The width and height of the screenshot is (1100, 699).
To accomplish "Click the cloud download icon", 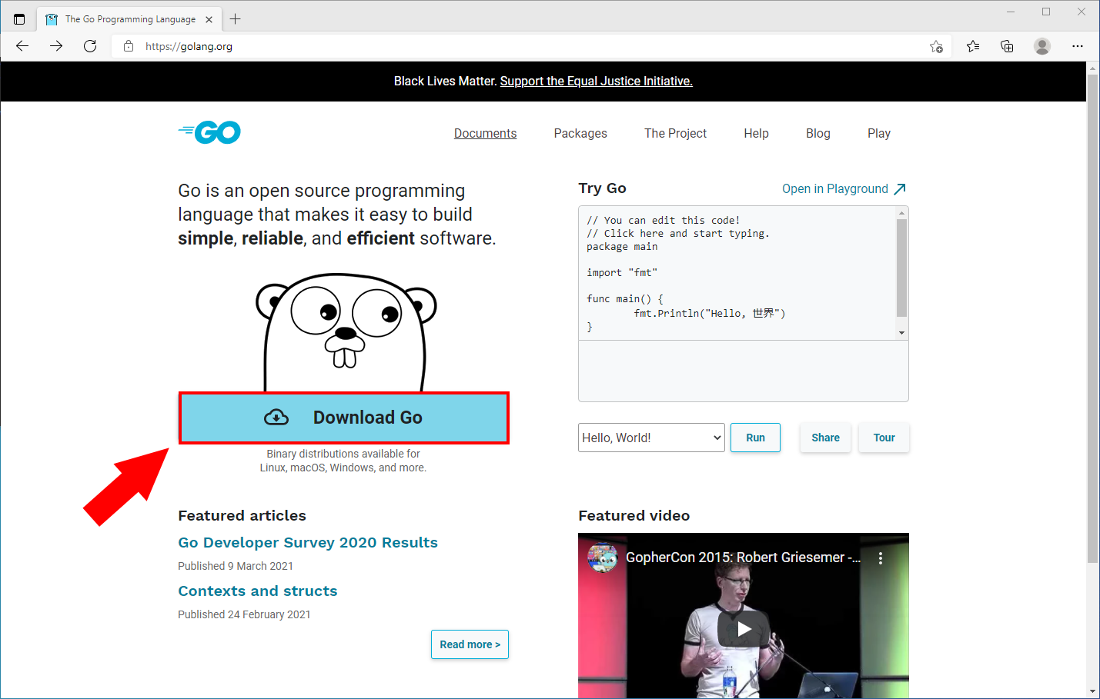I will 276,417.
